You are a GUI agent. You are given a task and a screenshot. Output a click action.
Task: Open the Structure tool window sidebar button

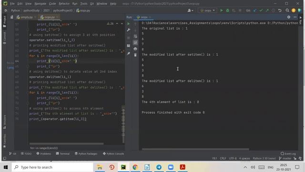(x=5, y=122)
